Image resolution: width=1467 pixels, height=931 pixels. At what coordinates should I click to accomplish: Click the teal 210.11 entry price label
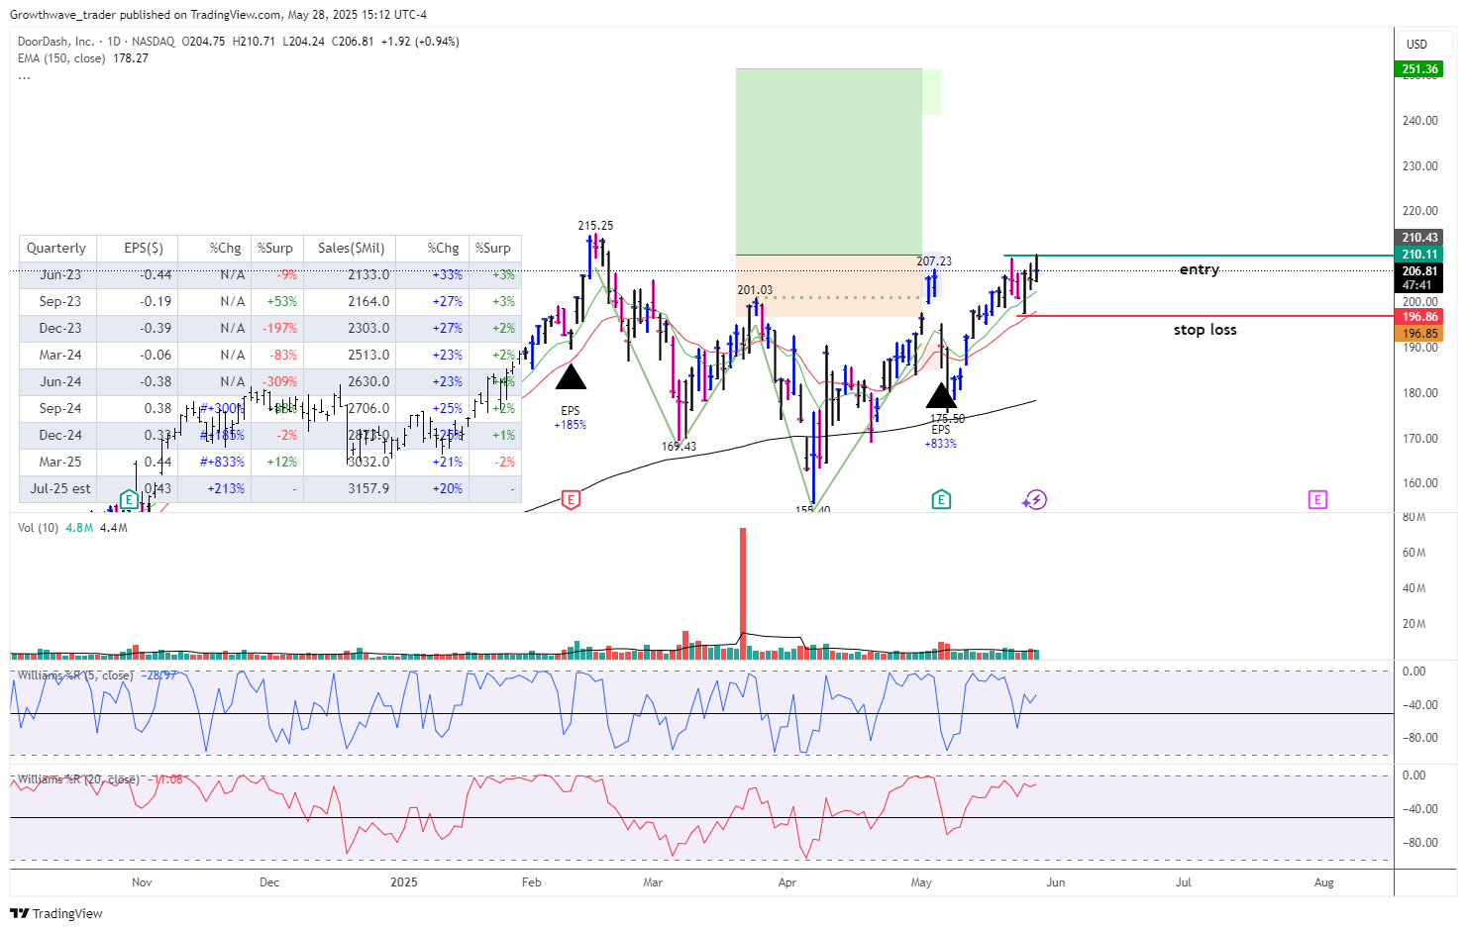click(x=1419, y=255)
